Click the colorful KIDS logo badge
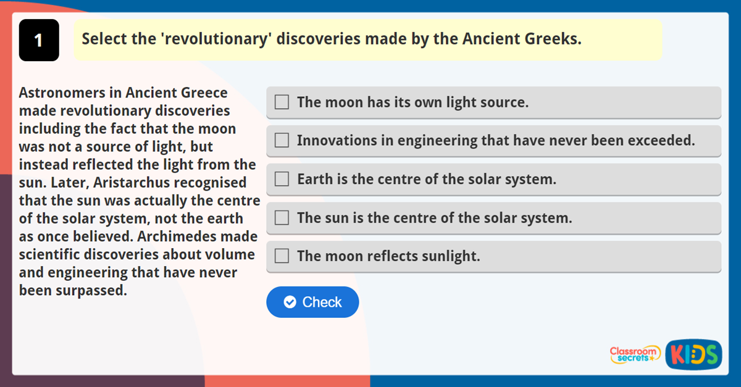The width and height of the screenshot is (741, 387). (693, 355)
